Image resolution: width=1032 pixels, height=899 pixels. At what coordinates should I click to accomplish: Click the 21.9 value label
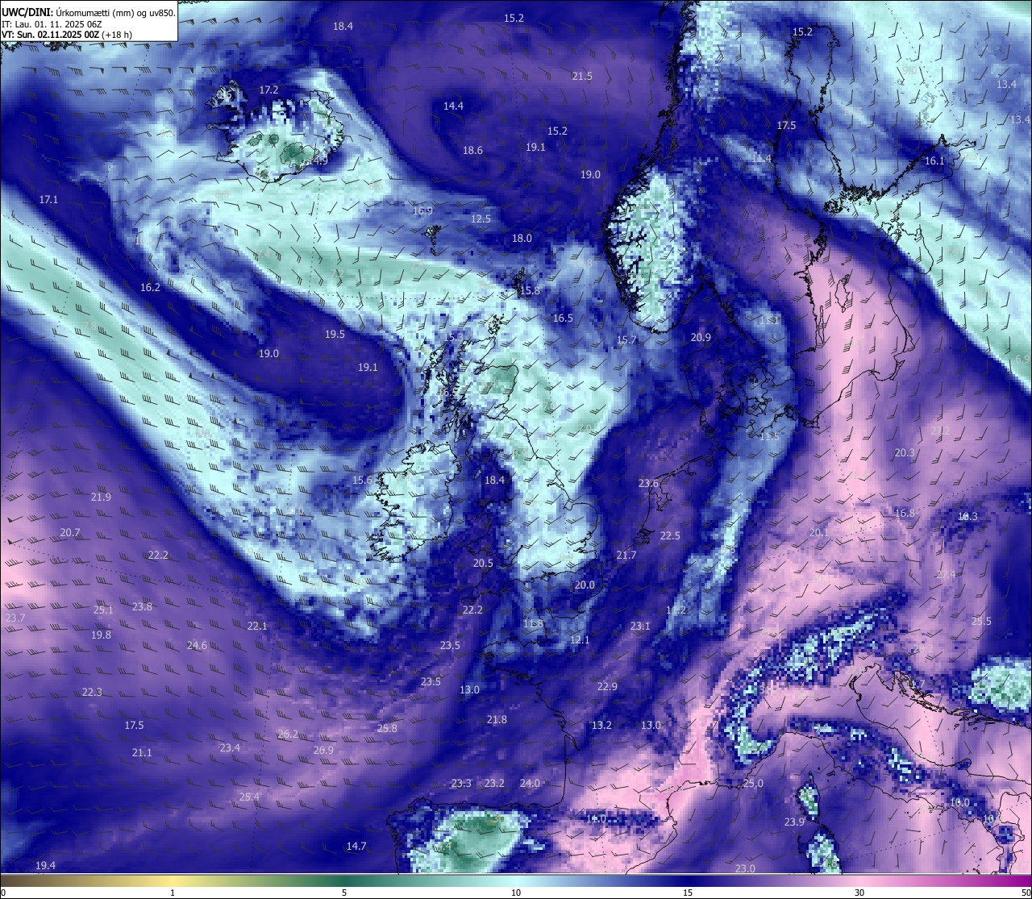[101, 497]
